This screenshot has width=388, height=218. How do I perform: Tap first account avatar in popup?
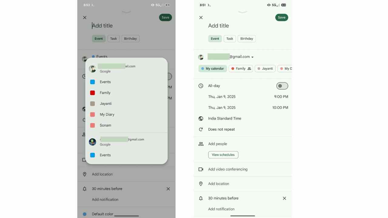[x=92, y=69]
